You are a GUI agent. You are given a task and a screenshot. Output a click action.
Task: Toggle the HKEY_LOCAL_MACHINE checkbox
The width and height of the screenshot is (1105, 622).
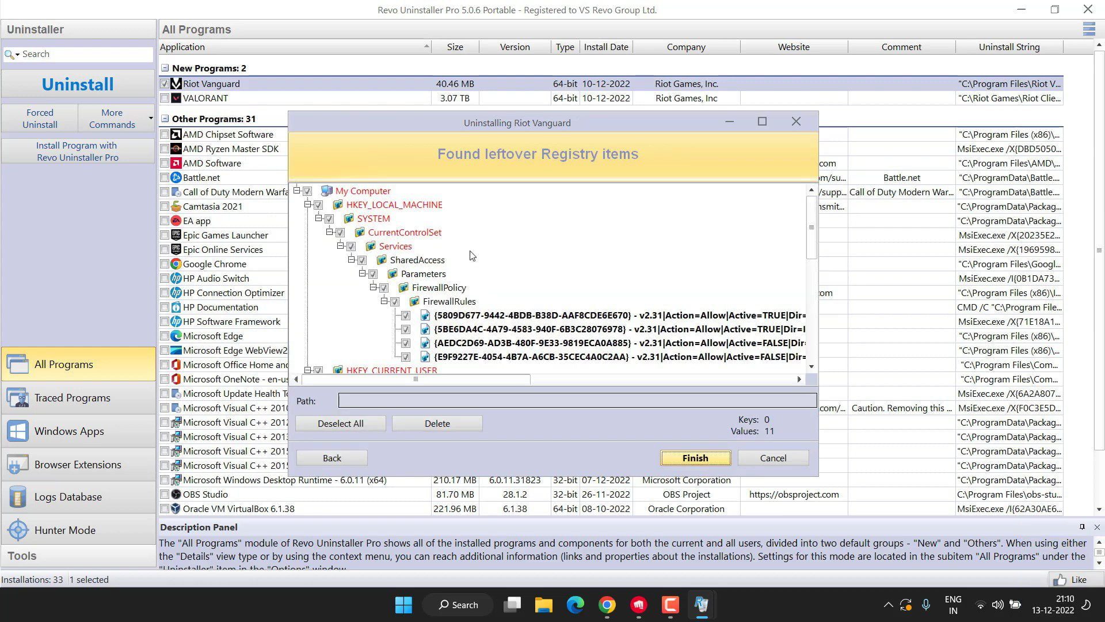[318, 205]
